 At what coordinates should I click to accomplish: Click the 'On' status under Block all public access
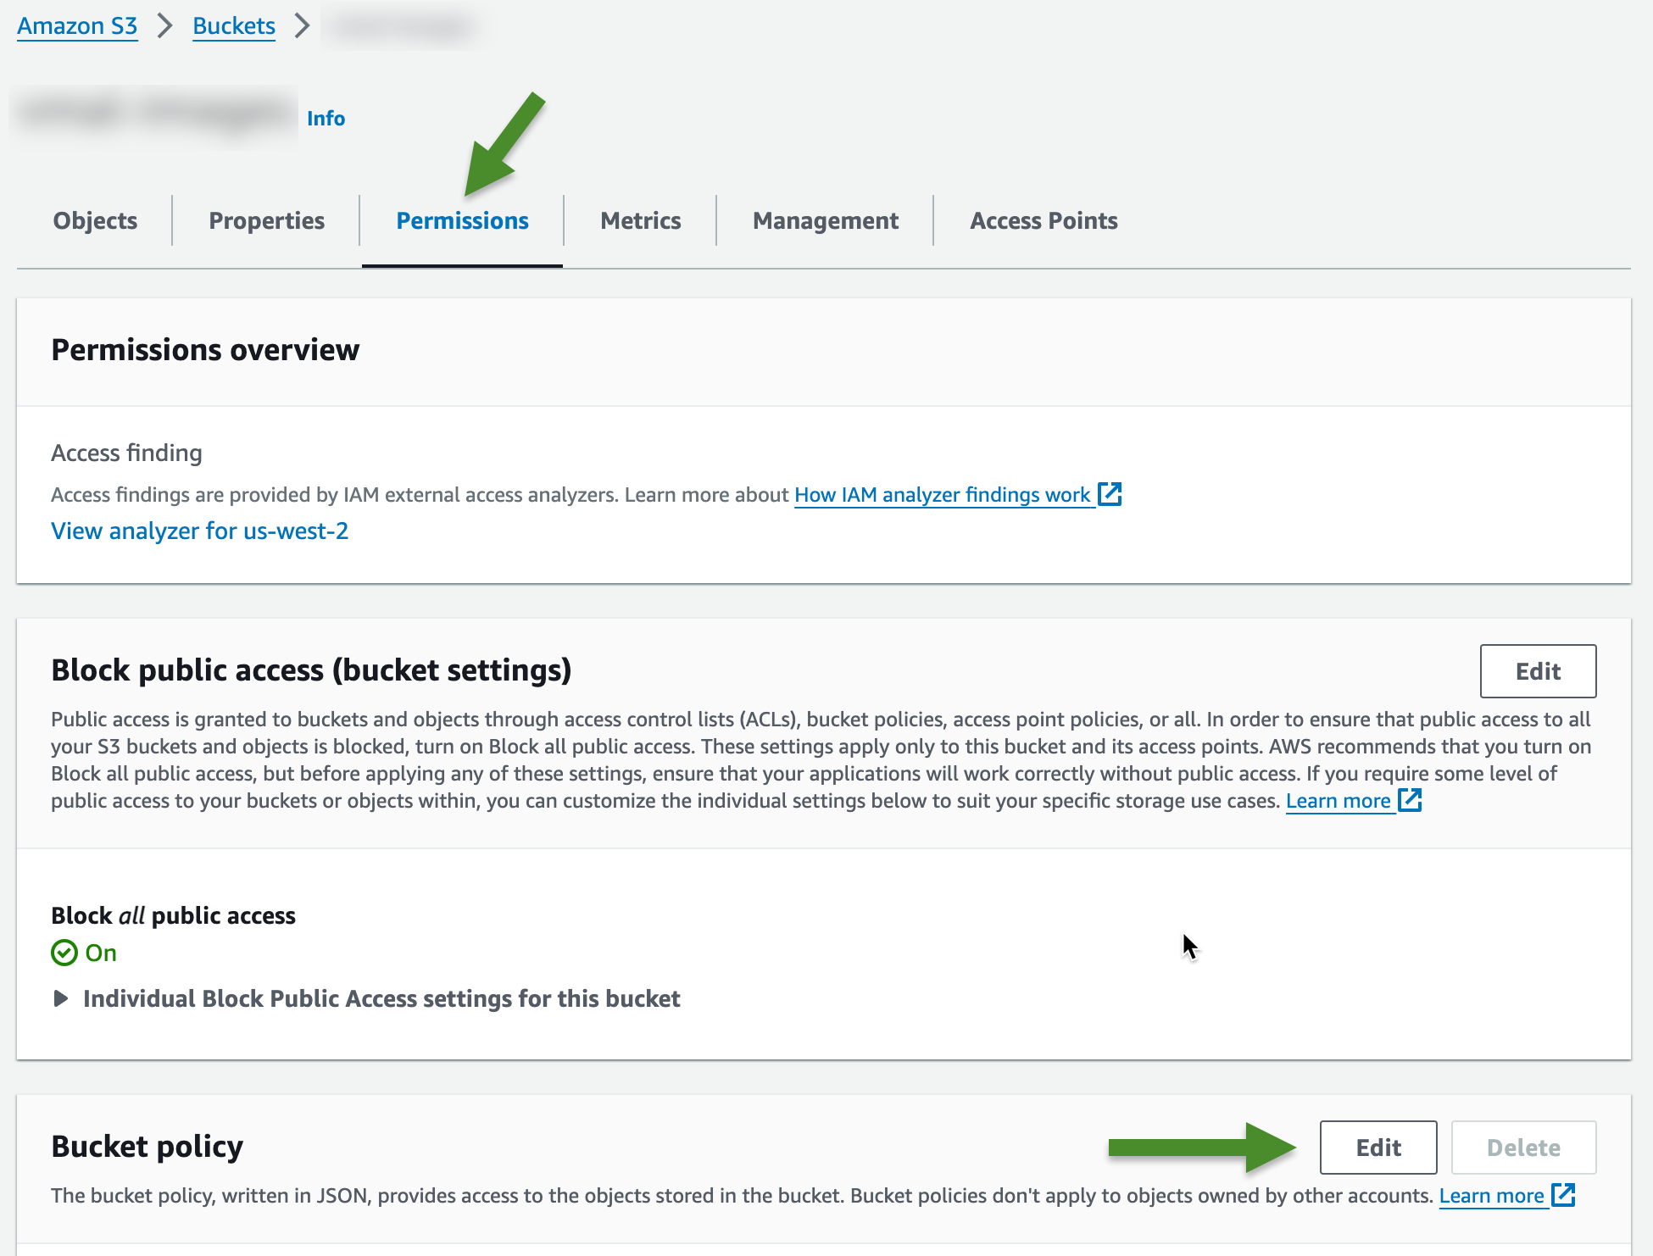pyautogui.click(x=101, y=953)
